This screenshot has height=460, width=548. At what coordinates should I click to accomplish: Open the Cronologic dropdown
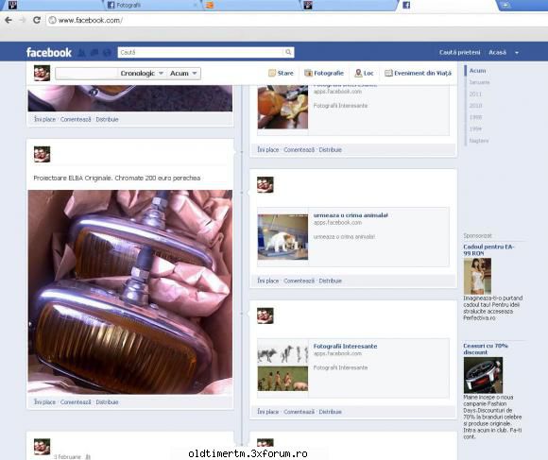(x=142, y=74)
